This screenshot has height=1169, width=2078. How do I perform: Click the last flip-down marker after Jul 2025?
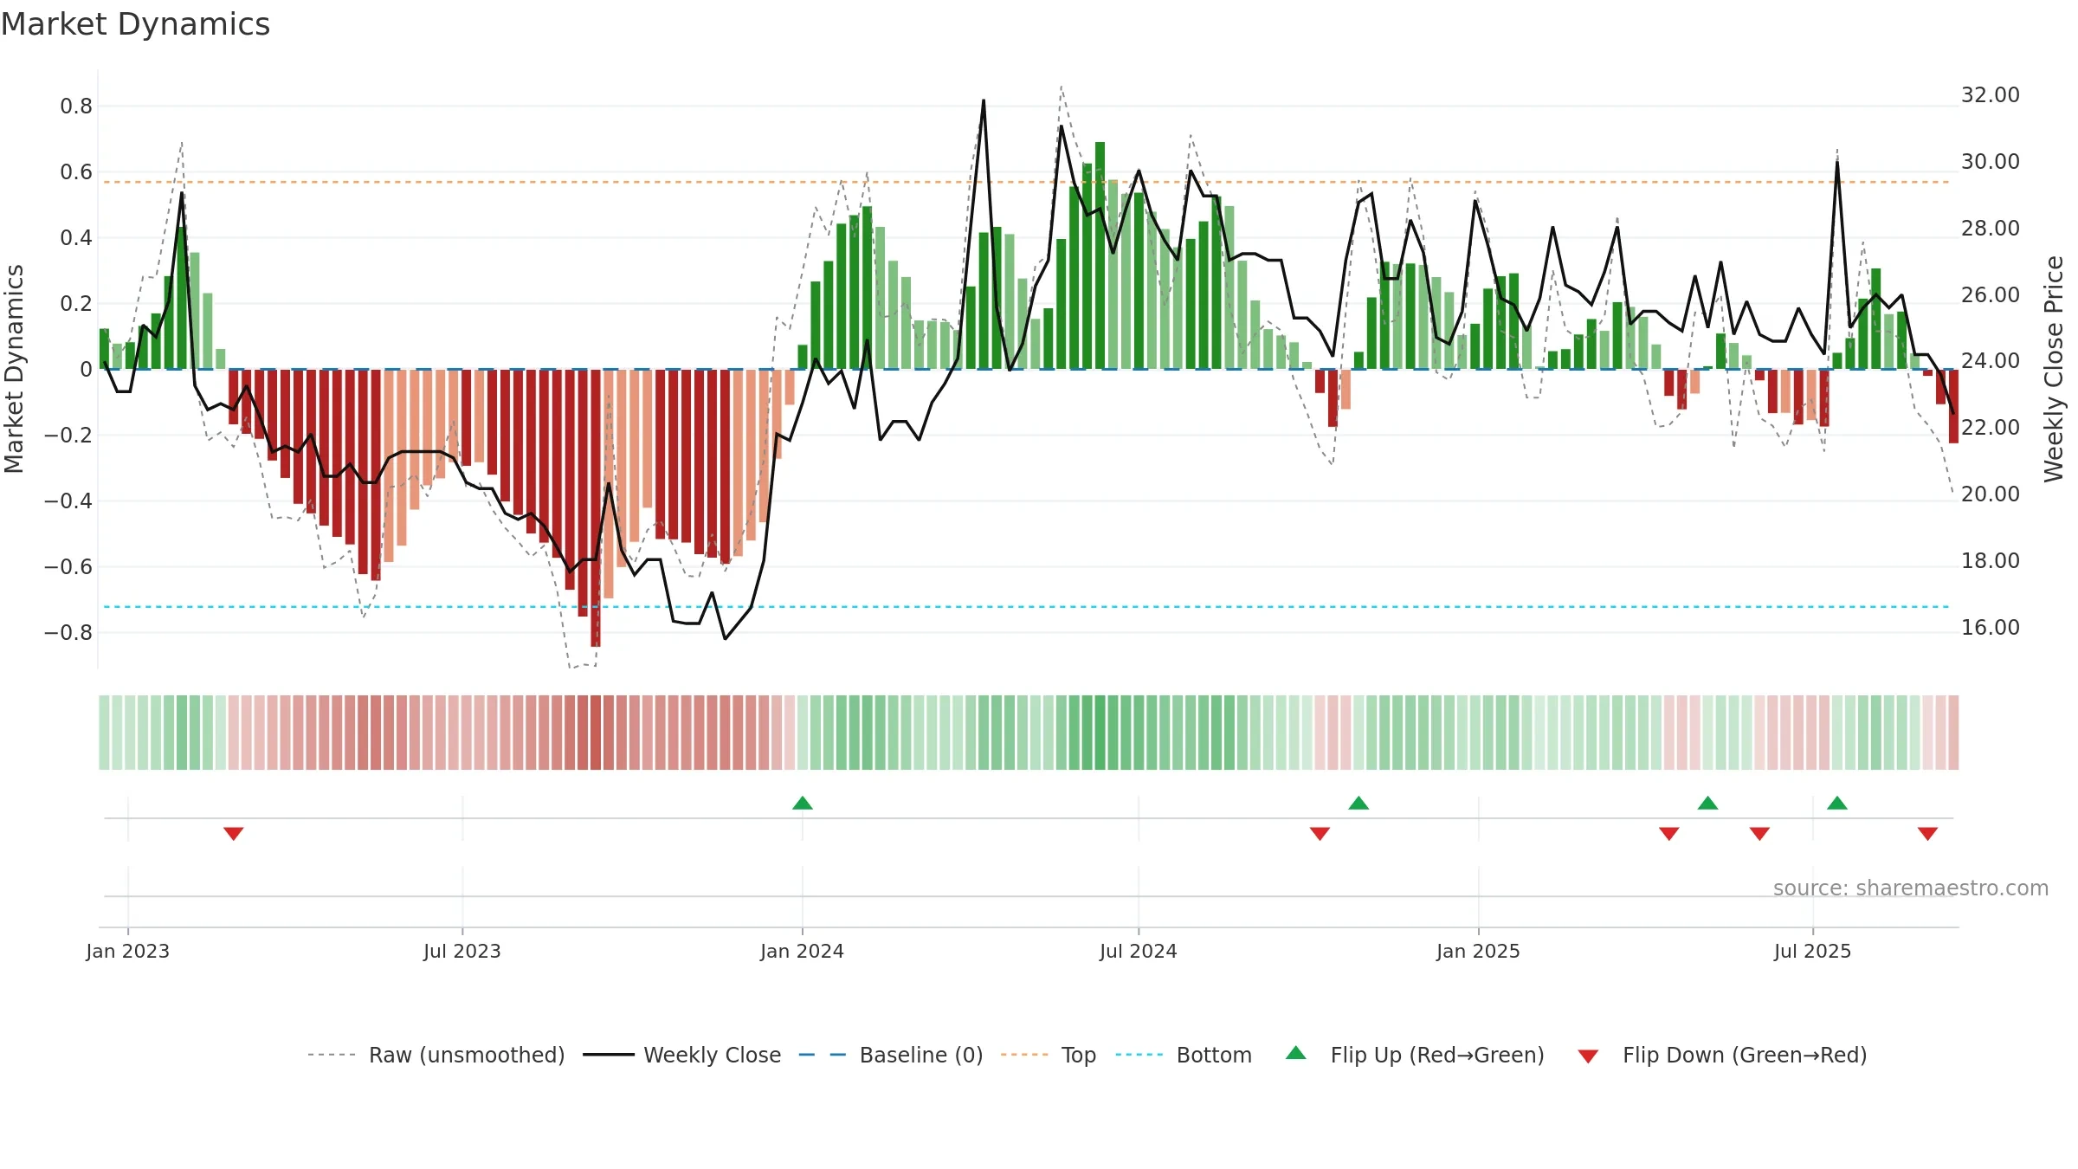[1927, 833]
